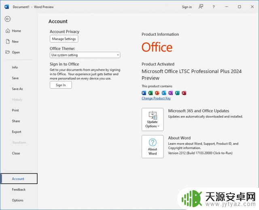Click the Word app icon under product contains
Viewport: 259px width, 210px height.
coord(144,93)
